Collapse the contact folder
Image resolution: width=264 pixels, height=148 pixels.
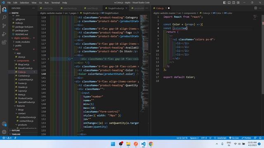pyautogui.click(x=22, y=113)
